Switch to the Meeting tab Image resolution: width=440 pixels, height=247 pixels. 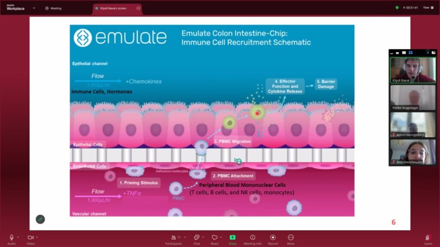click(x=53, y=9)
